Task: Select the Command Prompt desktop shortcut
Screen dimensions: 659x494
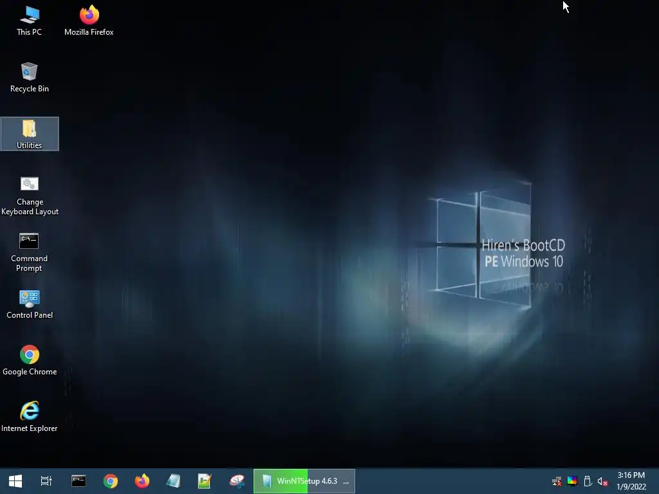Action: click(29, 252)
